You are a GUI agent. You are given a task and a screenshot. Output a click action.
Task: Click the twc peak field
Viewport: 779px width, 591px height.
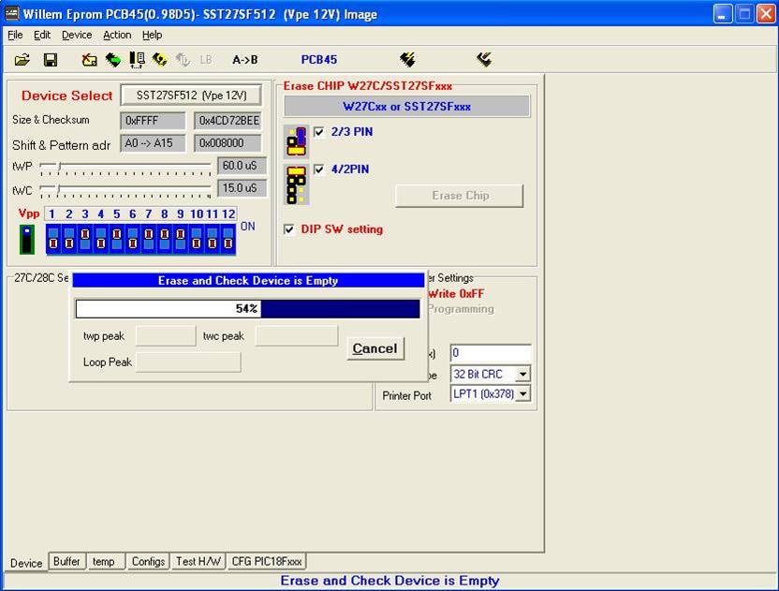(x=297, y=336)
